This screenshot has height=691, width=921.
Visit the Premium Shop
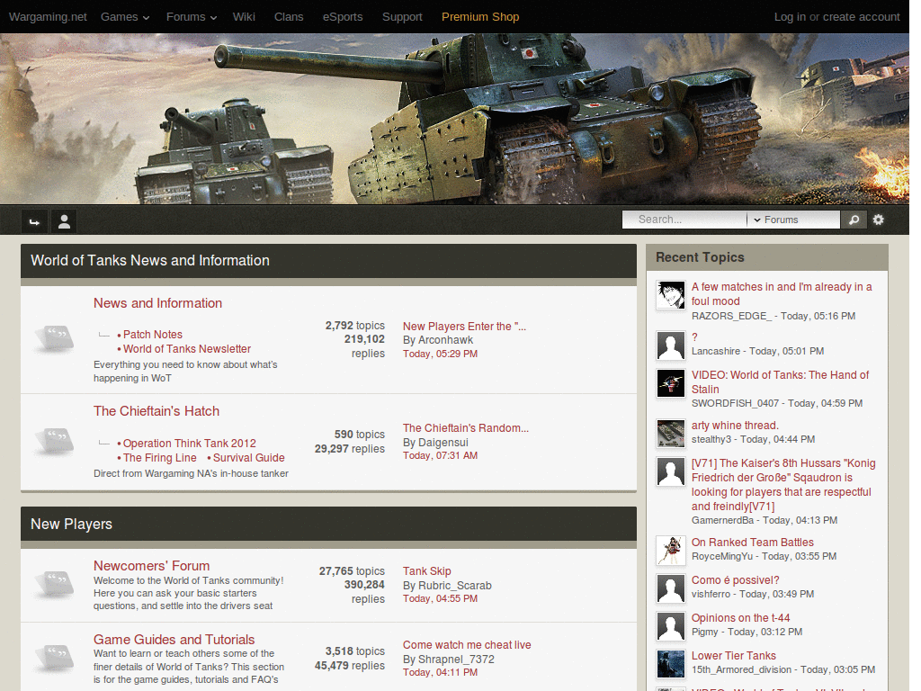(x=480, y=17)
